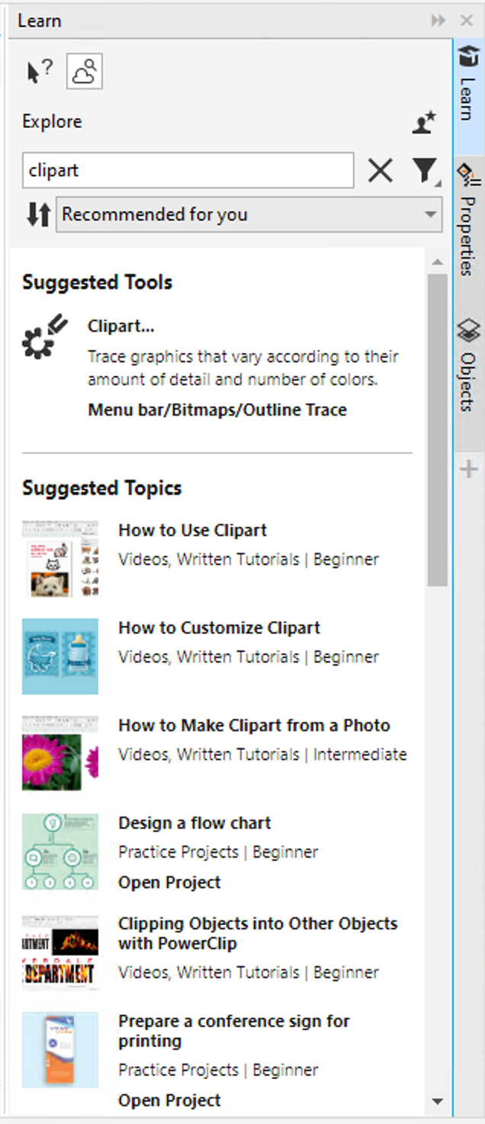Click the 'How to Customize Clipart' thumbnail
Image resolution: width=485 pixels, height=1124 pixels.
(x=60, y=656)
